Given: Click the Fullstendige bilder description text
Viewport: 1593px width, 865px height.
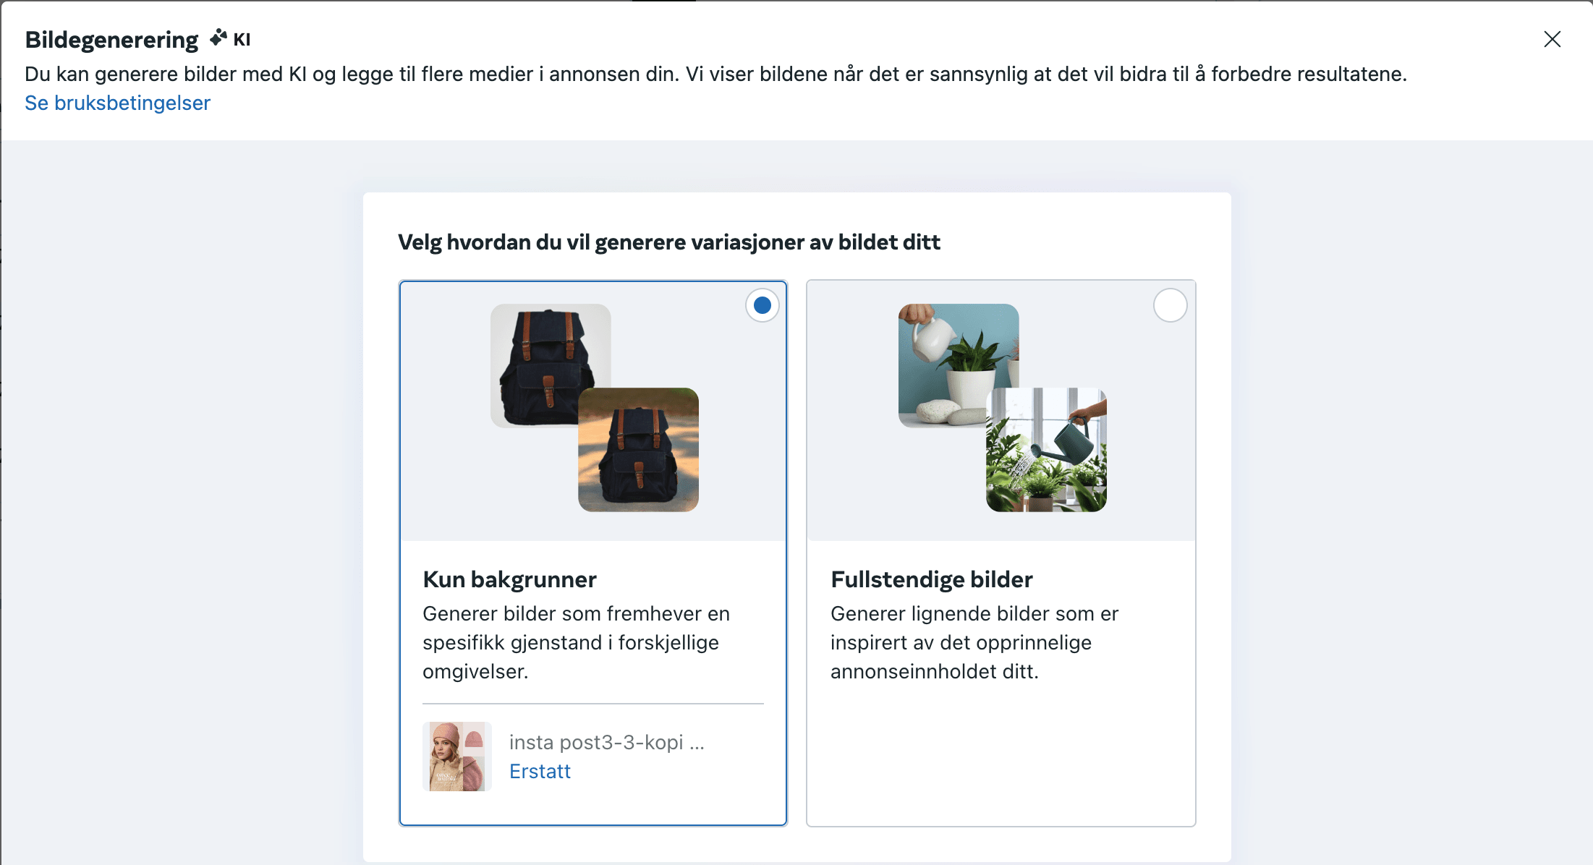Looking at the screenshot, I should [x=974, y=642].
